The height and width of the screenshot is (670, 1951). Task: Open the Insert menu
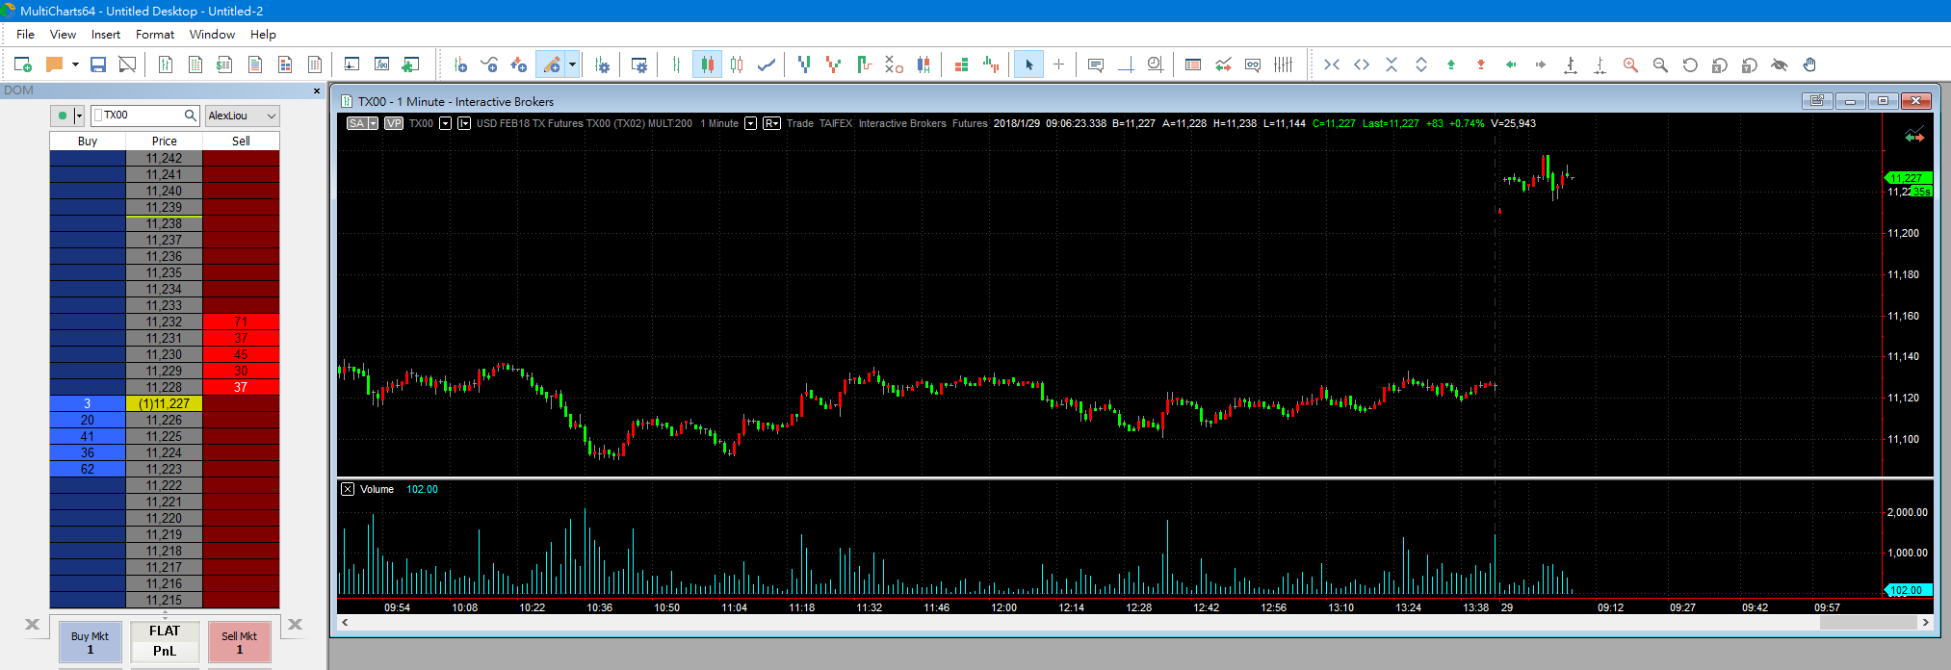pyautogui.click(x=106, y=34)
